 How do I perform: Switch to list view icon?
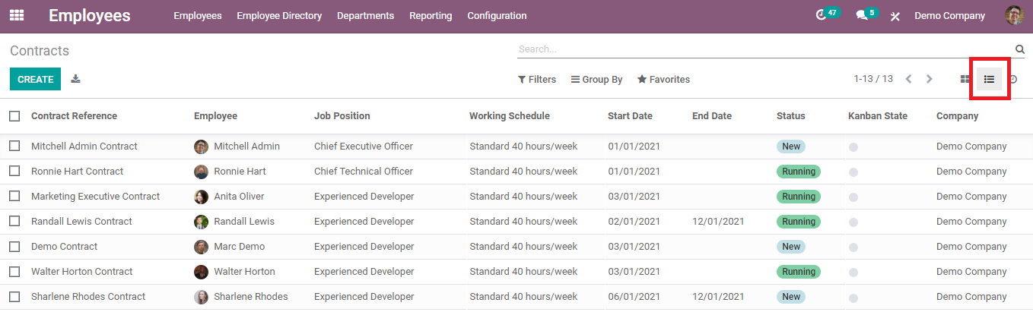tap(989, 79)
